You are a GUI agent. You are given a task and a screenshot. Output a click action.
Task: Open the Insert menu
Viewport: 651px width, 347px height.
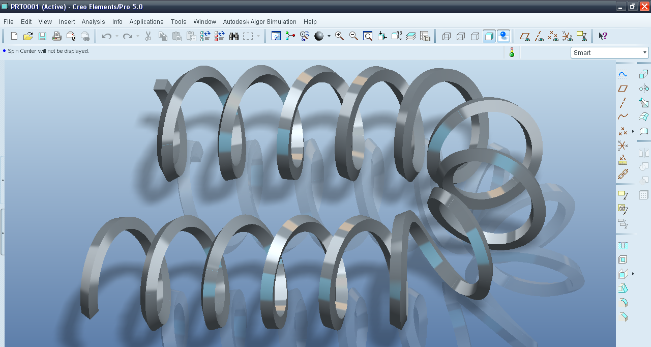click(x=67, y=22)
